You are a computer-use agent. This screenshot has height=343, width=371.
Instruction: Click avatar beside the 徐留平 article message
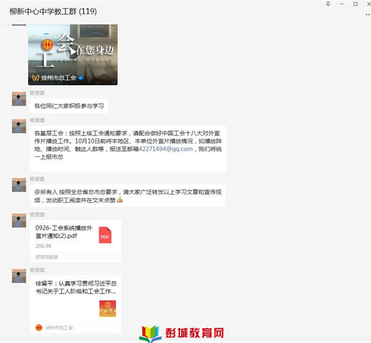(x=19, y=276)
